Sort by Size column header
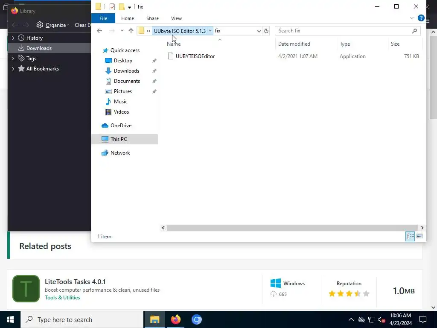This screenshot has width=437, height=328. point(395,44)
